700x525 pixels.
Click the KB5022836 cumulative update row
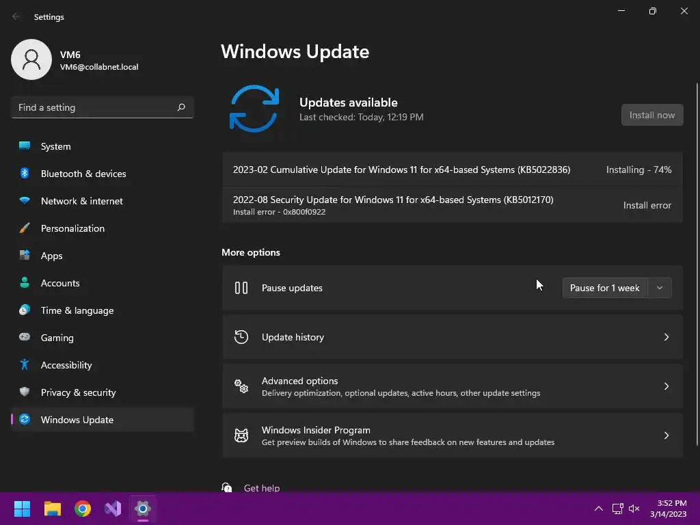tap(453, 170)
